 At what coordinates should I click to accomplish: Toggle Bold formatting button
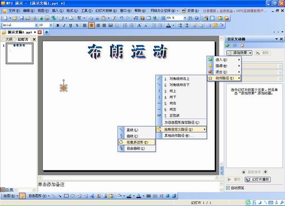pos(58,25)
